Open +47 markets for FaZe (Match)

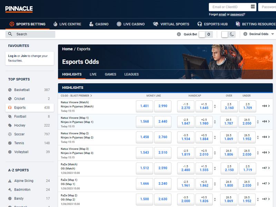point(266,168)
